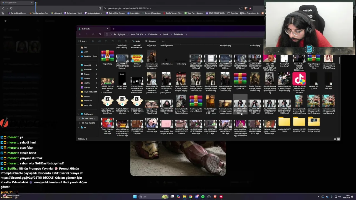Image resolution: width=356 pixels, height=200 pixels.
Task: Click the Gemini address bar URL
Action: (x=129, y=8)
